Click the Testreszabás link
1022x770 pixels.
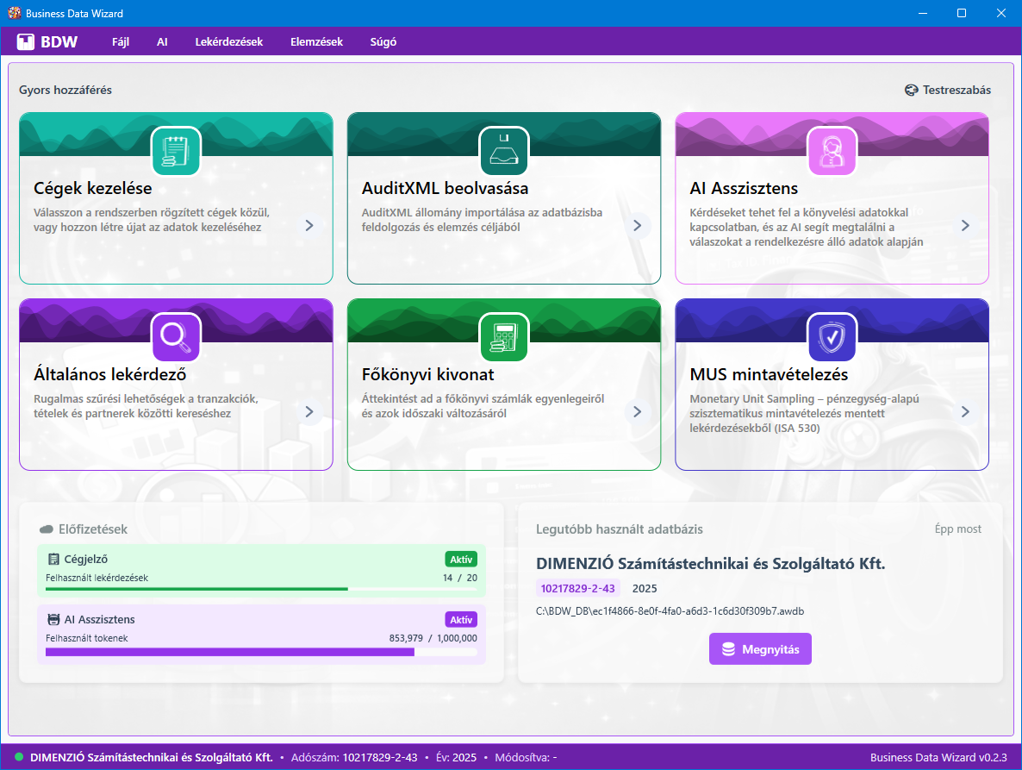948,90
